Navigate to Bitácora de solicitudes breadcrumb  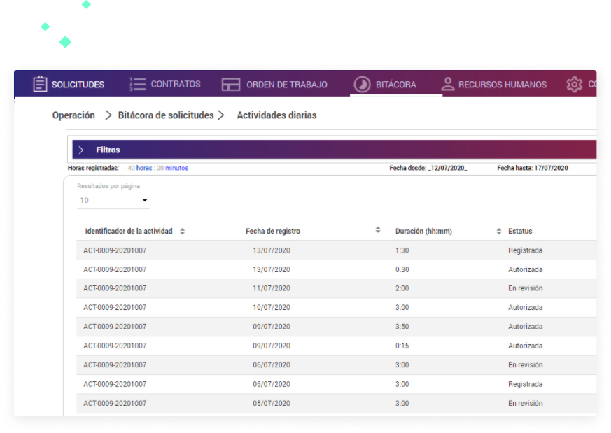click(x=166, y=115)
